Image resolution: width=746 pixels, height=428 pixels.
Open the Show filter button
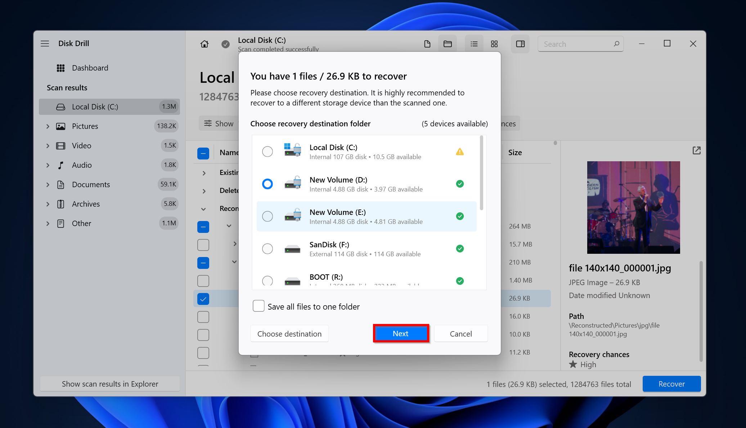point(219,123)
